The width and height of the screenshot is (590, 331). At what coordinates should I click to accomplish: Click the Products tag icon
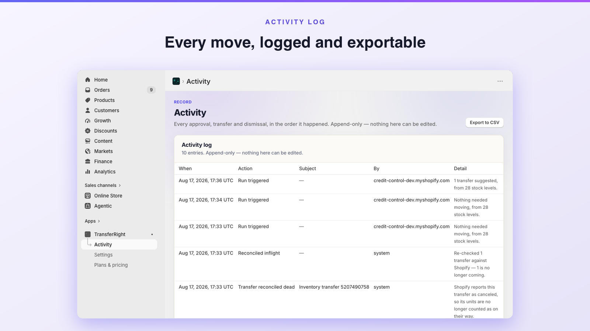point(88,100)
